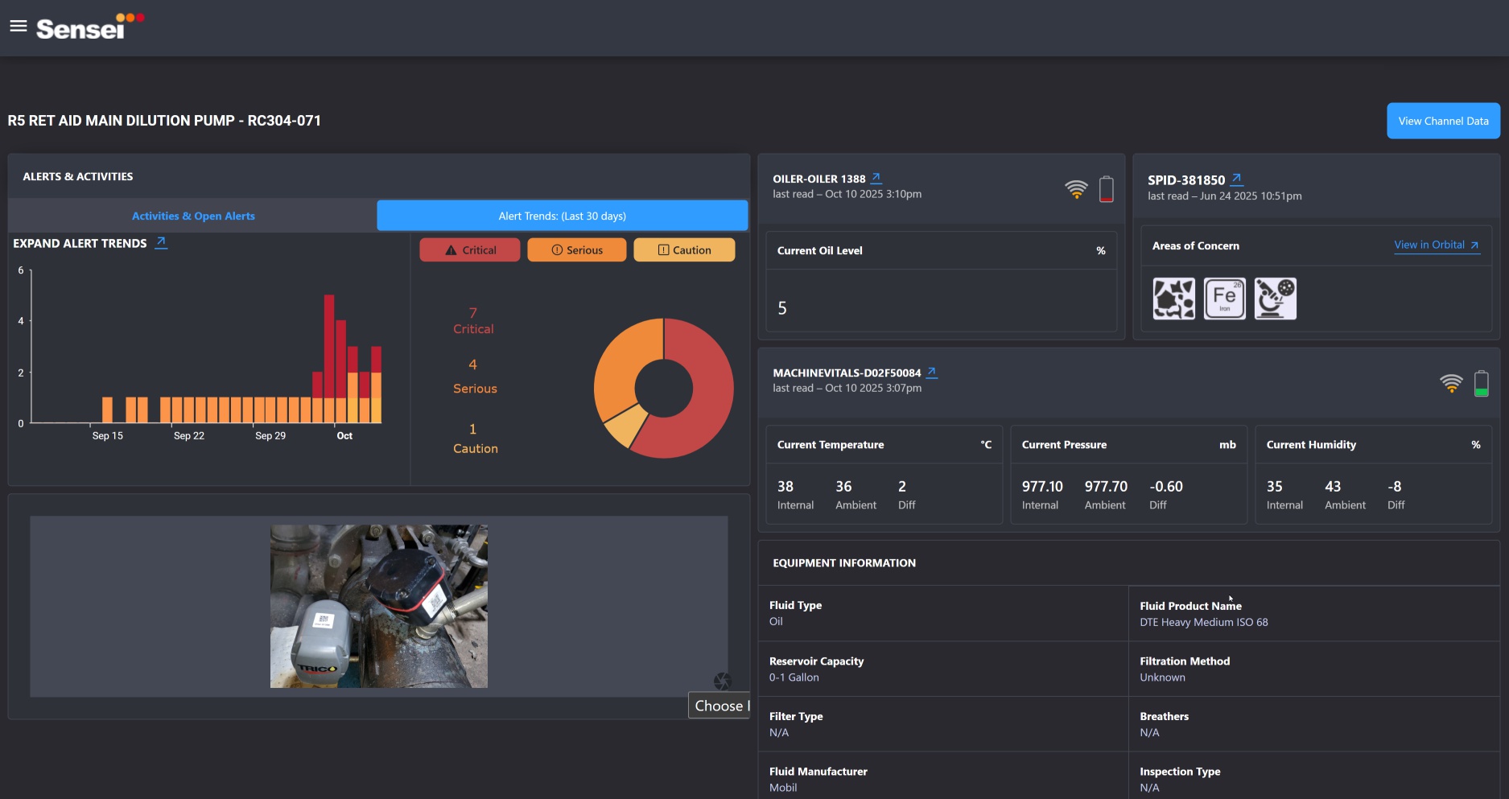Screen dimensions: 1509x799
Task: Select the microscope analysis concern icon
Action: (1275, 299)
